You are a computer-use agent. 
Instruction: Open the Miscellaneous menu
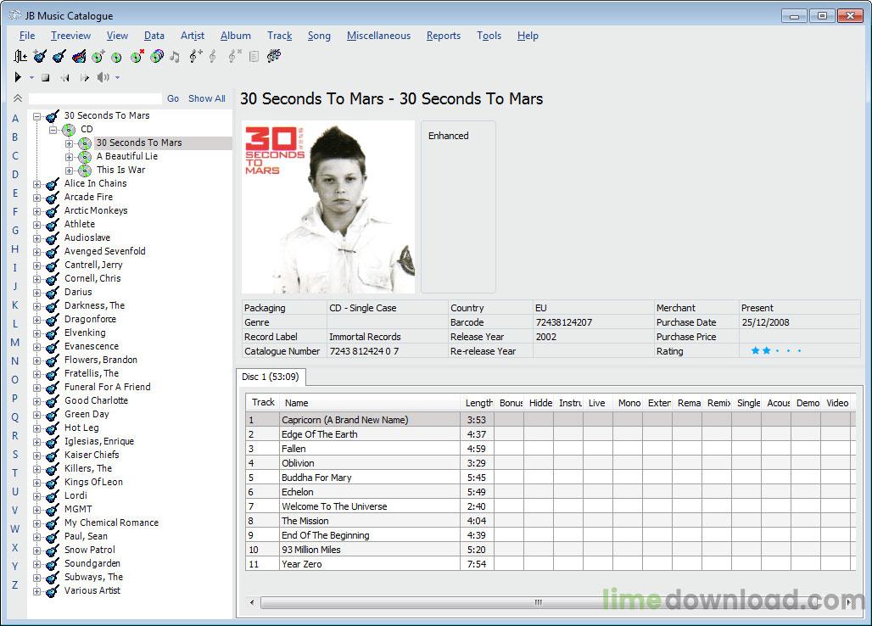pyautogui.click(x=378, y=36)
